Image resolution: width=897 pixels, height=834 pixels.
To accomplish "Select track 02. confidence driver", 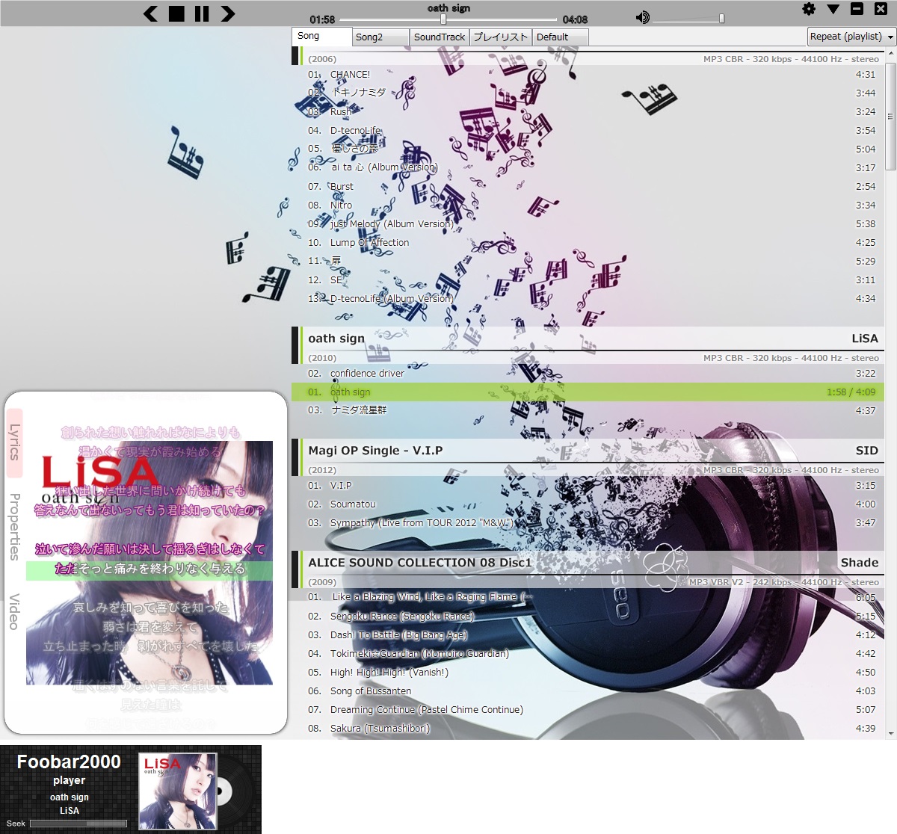I will pos(588,373).
